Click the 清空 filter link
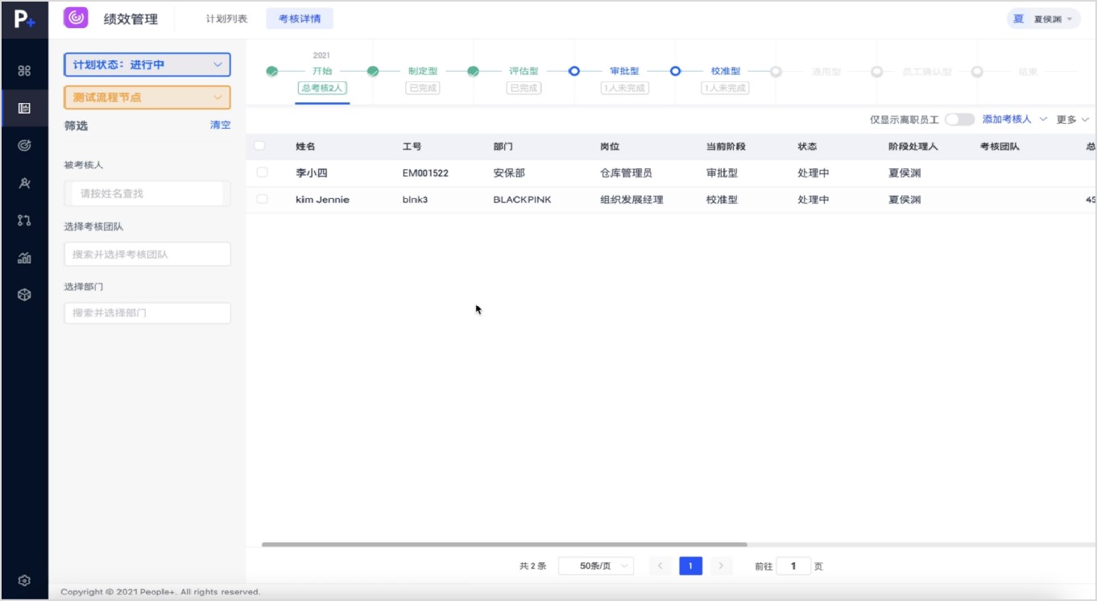This screenshot has height=601, width=1097. tap(220, 125)
